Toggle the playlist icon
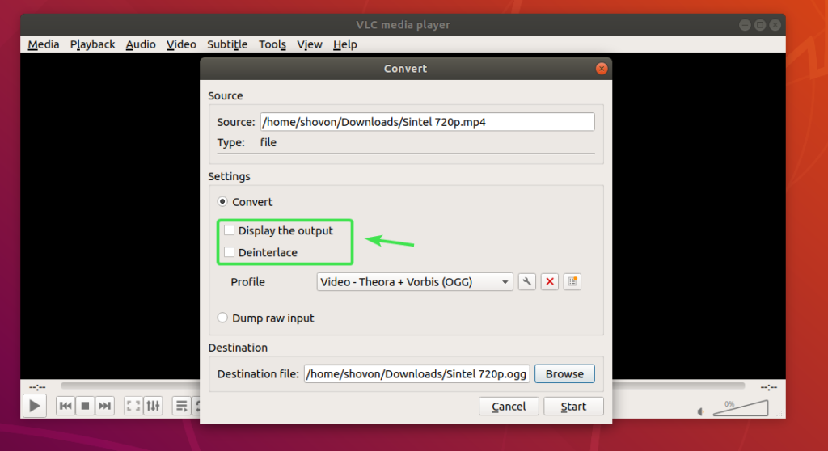828x451 pixels. click(x=181, y=406)
